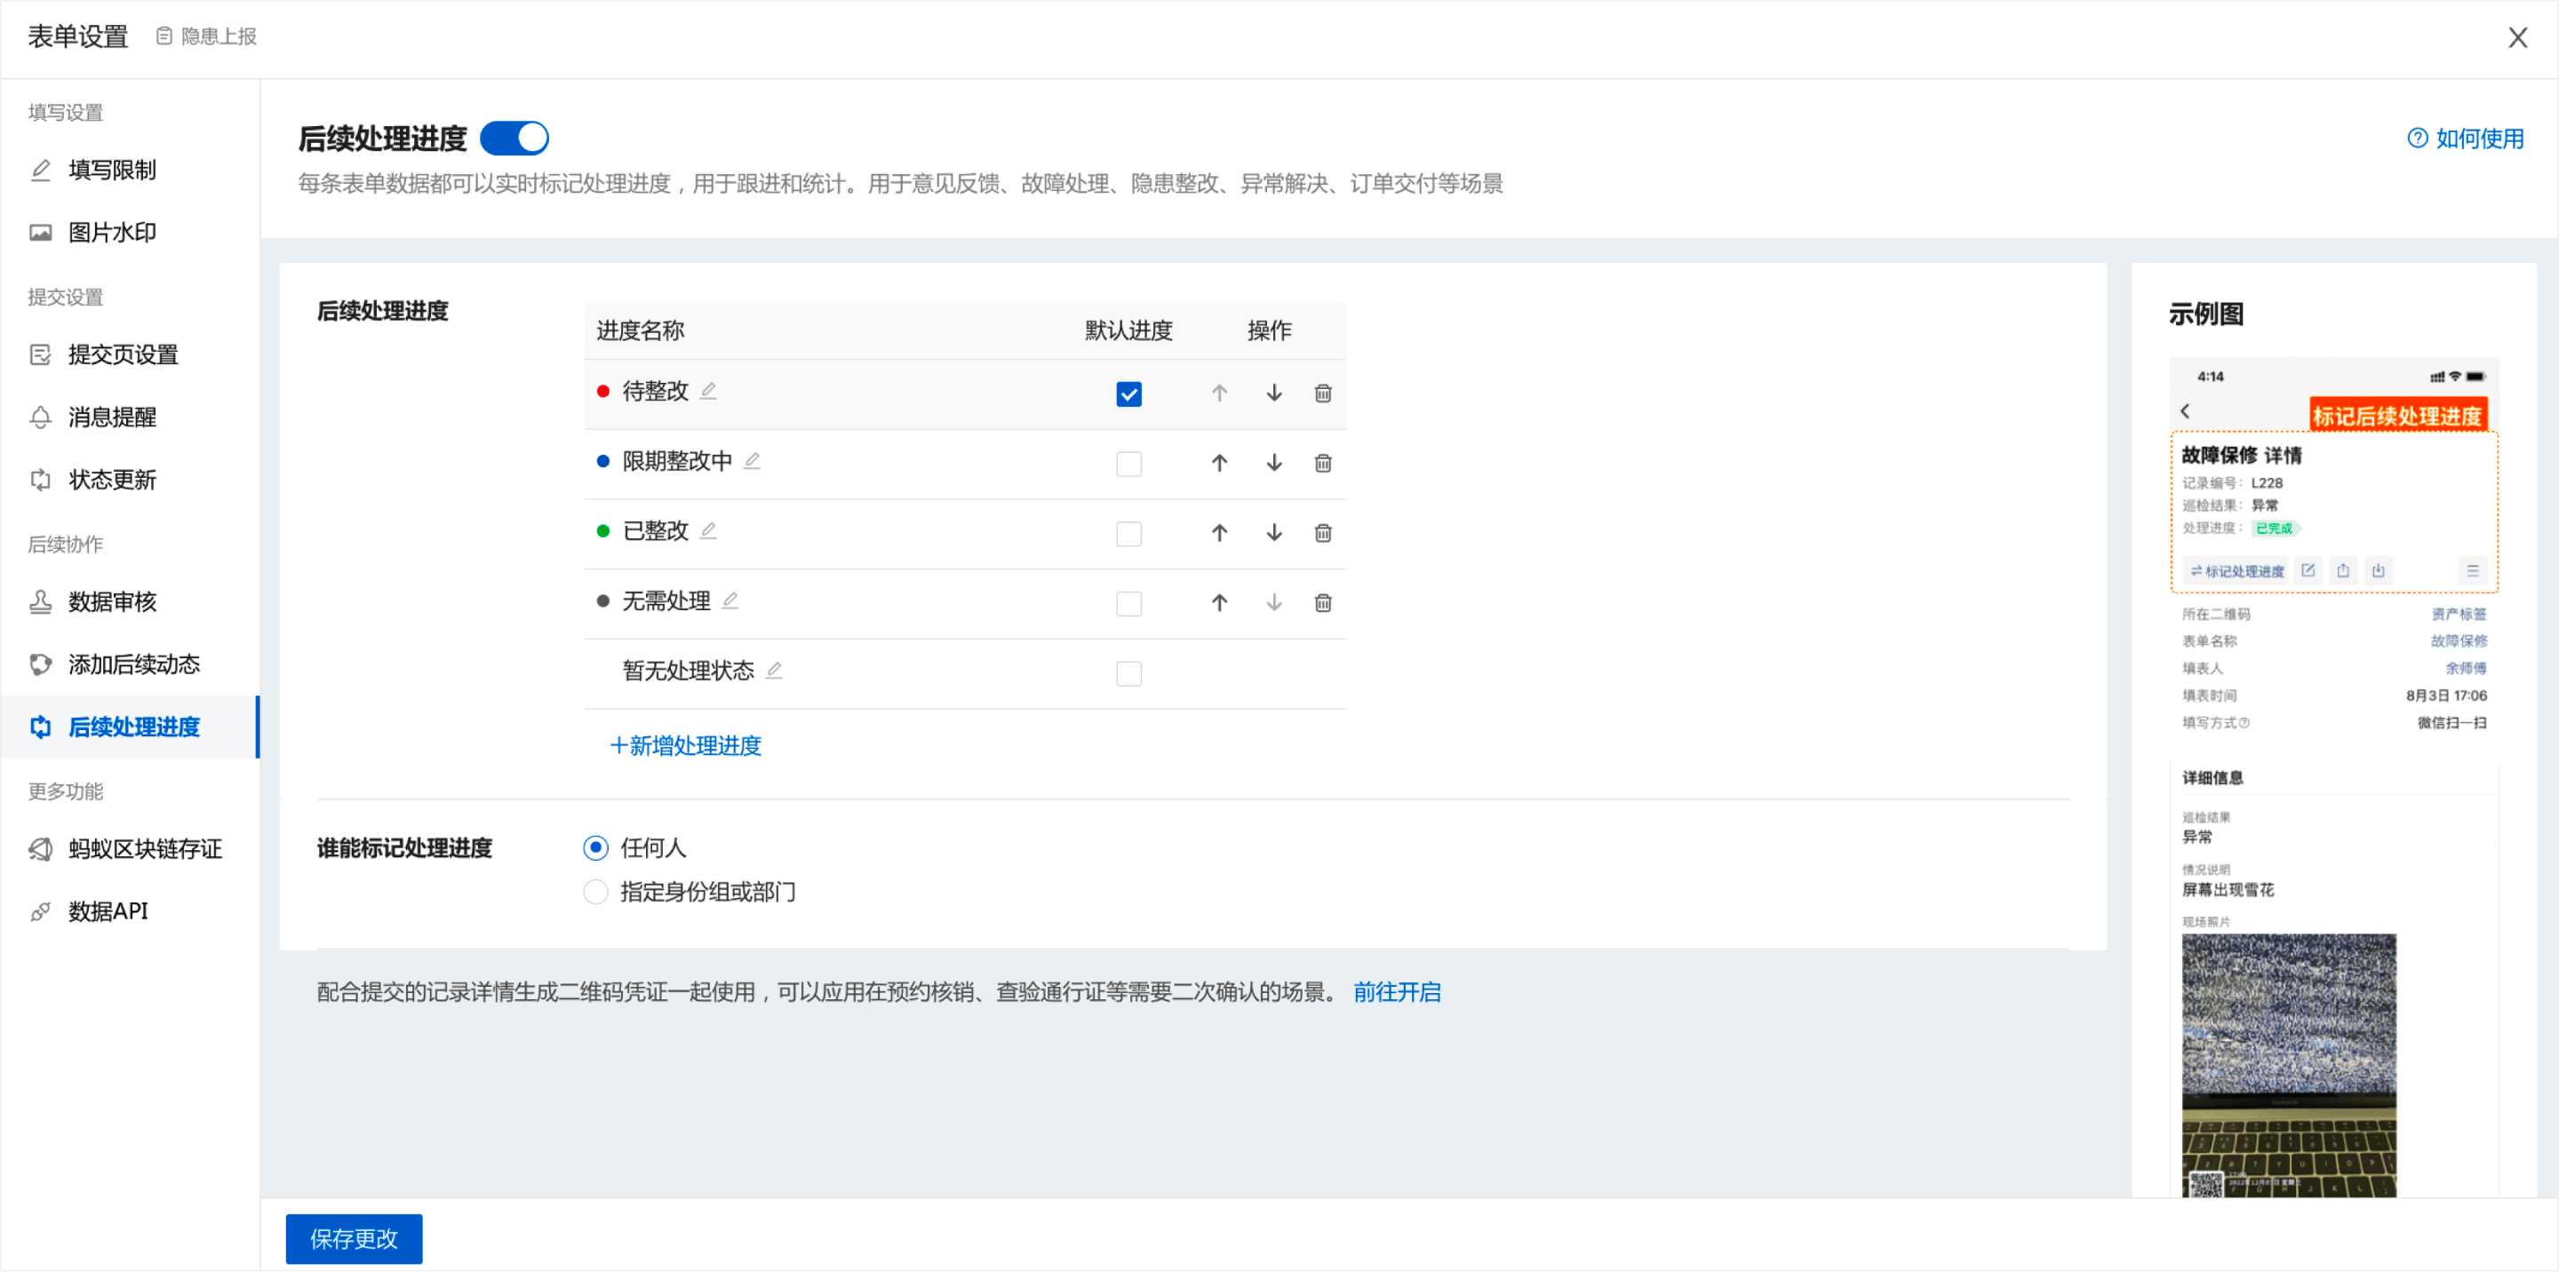Screen dimensions: 2559x1272
Task: Move 限期整改中 up in list
Action: [x=1219, y=463]
